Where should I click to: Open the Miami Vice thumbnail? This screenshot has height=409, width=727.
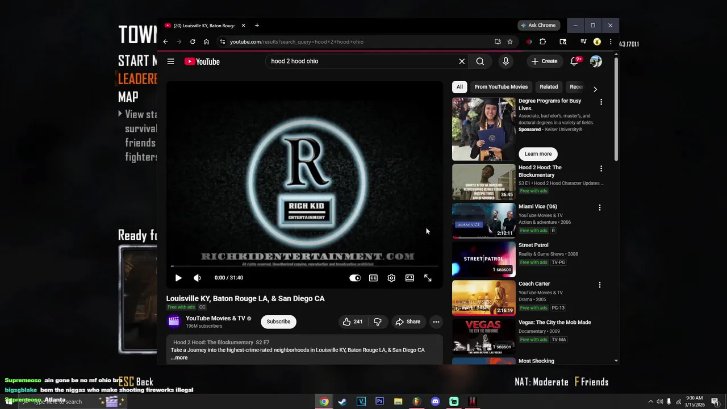pyautogui.click(x=483, y=220)
